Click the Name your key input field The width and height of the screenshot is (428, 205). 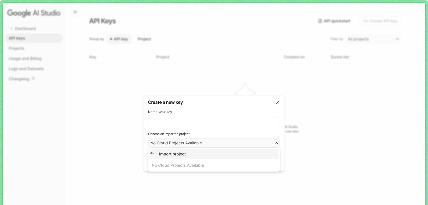pos(214,121)
